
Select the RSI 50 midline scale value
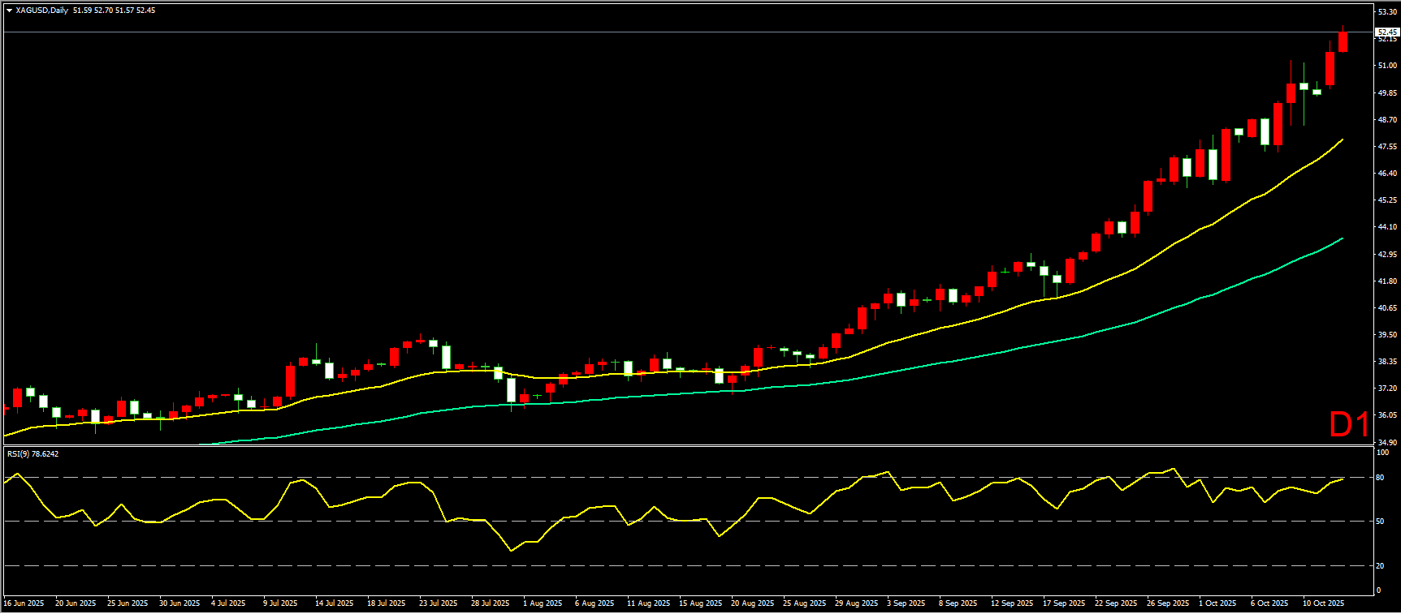point(1381,522)
